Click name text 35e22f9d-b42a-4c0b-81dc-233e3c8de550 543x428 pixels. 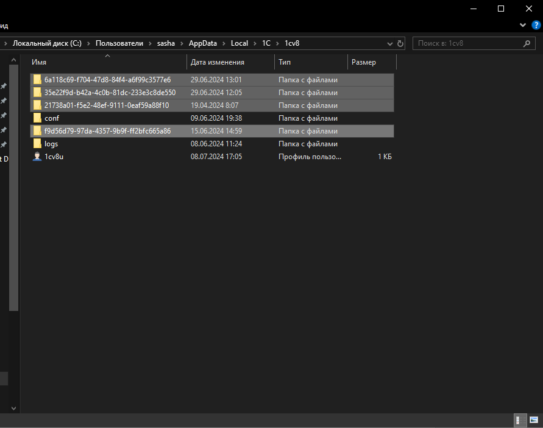coord(110,93)
